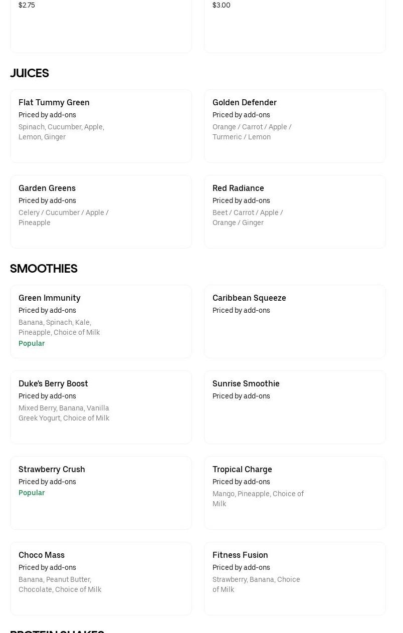
Task: Pick the Duke's Berry Boost smoothie
Action: pyautogui.click(x=101, y=406)
